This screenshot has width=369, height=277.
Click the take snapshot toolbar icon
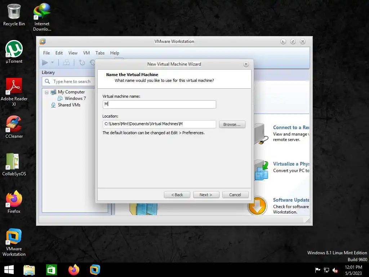[82, 62]
